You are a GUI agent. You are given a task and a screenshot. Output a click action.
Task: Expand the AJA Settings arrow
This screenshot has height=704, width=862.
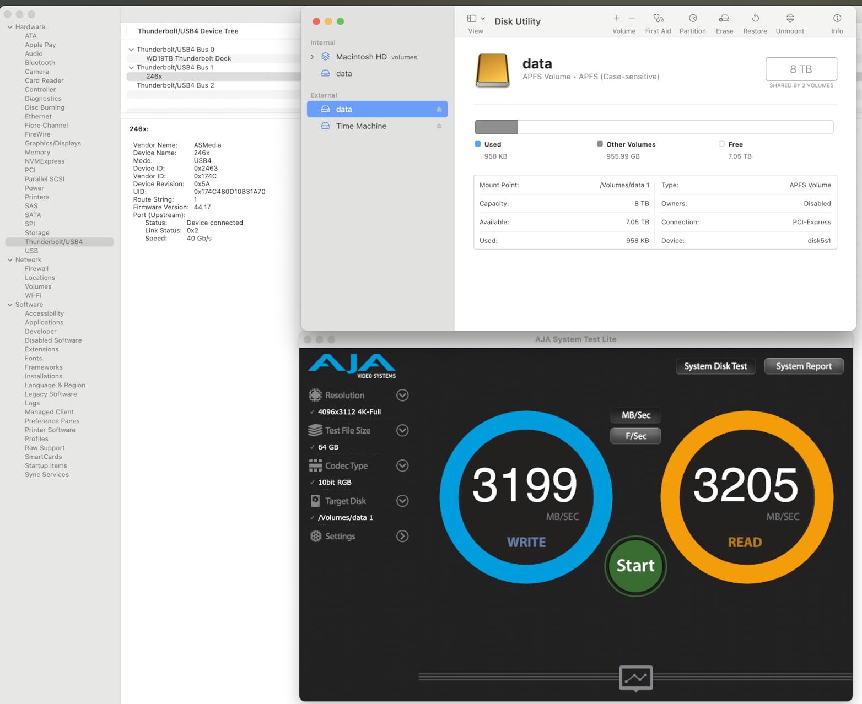(x=402, y=536)
